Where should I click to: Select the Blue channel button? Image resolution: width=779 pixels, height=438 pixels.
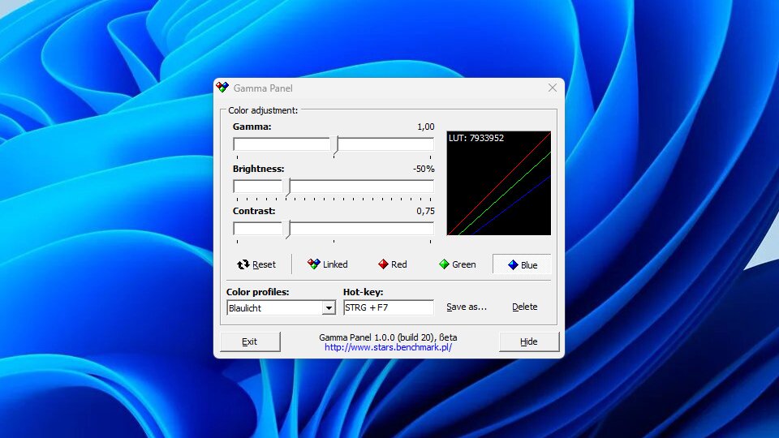[522, 264]
